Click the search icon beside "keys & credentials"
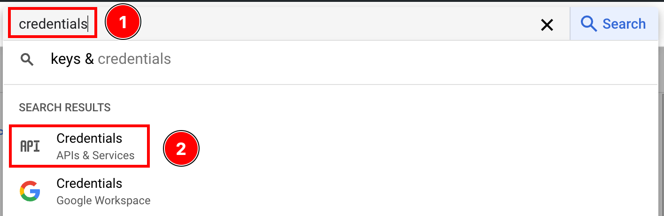The image size is (664, 216). [27, 59]
